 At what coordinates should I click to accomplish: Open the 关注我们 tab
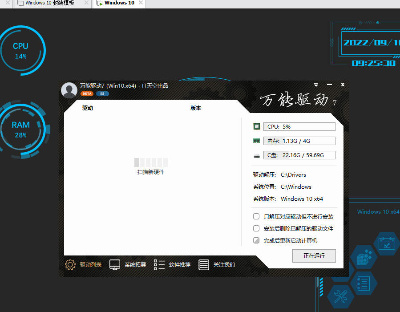(x=217, y=265)
